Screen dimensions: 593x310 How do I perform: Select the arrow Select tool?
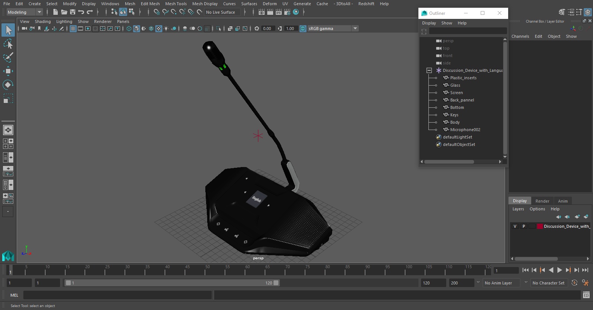pos(8,30)
